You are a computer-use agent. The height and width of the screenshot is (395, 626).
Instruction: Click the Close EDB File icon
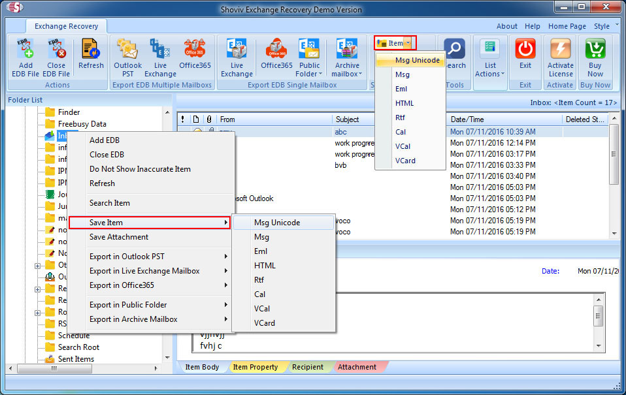[x=56, y=50]
